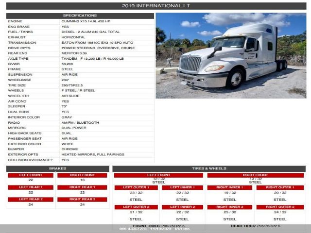The height and width of the screenshot is (233, 311).
Task: Click the Transmission row Eaton value
Action: 97,43
